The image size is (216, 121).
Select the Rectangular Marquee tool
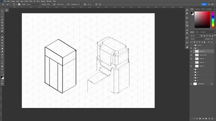tap(2, 14)
